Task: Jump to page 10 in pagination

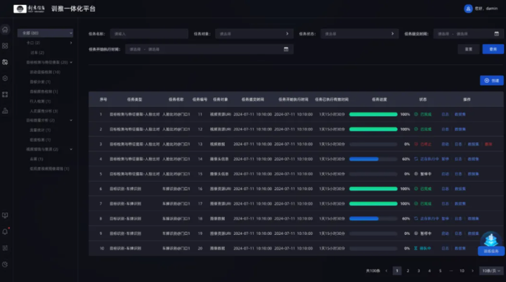Action: [462, 271]
